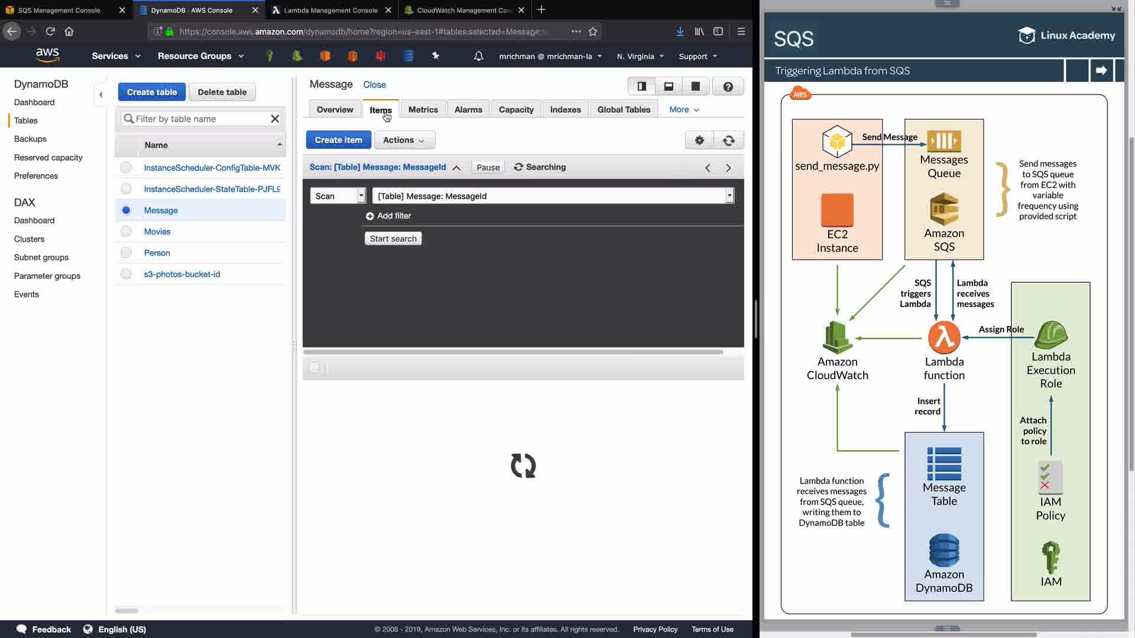Open the Scan/Query type dropdown
Image resolution: width=1135 pixels, height=638 pixels.
tap(338, 196)
